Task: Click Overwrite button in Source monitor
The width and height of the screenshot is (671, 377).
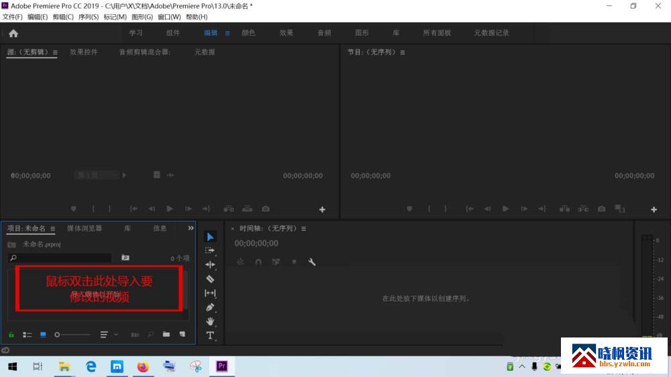Action: (248, 209)
